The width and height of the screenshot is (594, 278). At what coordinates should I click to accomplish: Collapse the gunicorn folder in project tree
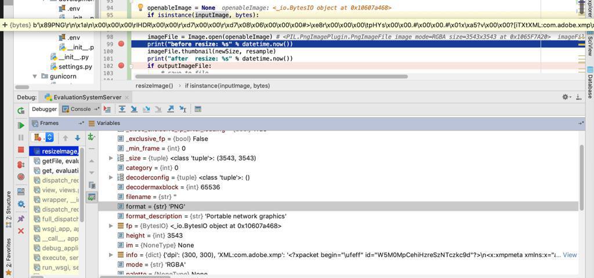tap(35, 76)
